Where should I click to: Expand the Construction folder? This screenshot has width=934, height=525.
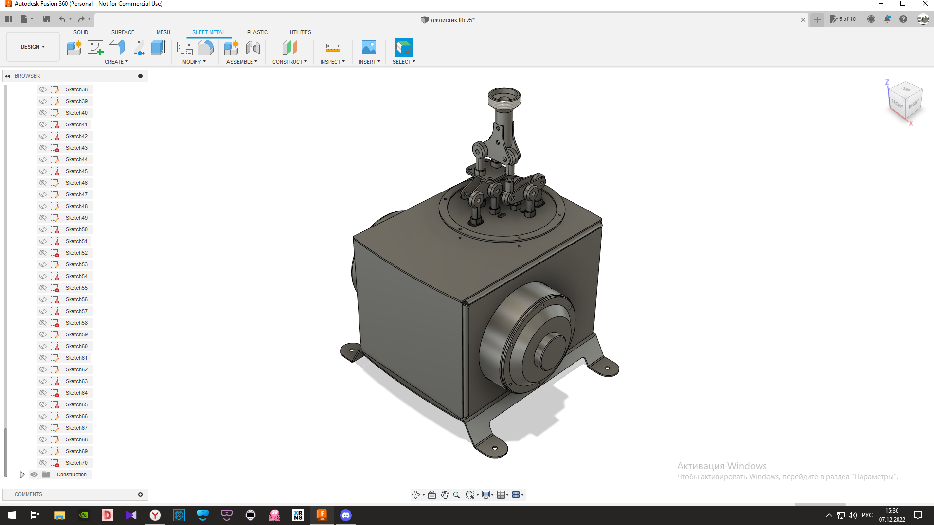[x=22, y=474]
